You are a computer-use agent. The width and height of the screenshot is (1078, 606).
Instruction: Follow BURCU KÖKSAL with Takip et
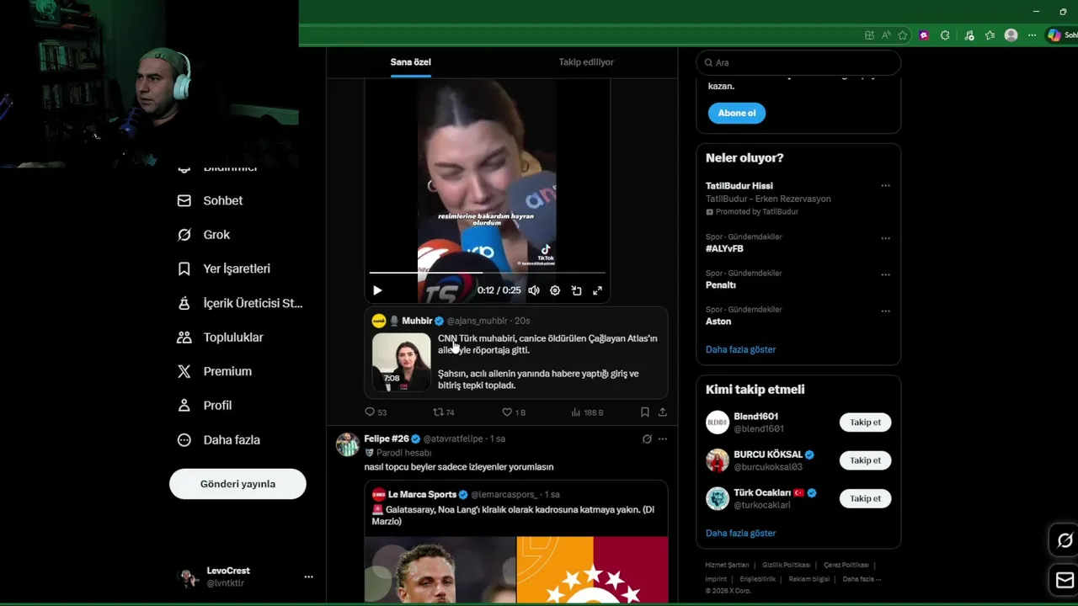coord(865,460)
